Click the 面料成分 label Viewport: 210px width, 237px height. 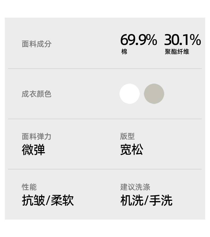[36, 44]
